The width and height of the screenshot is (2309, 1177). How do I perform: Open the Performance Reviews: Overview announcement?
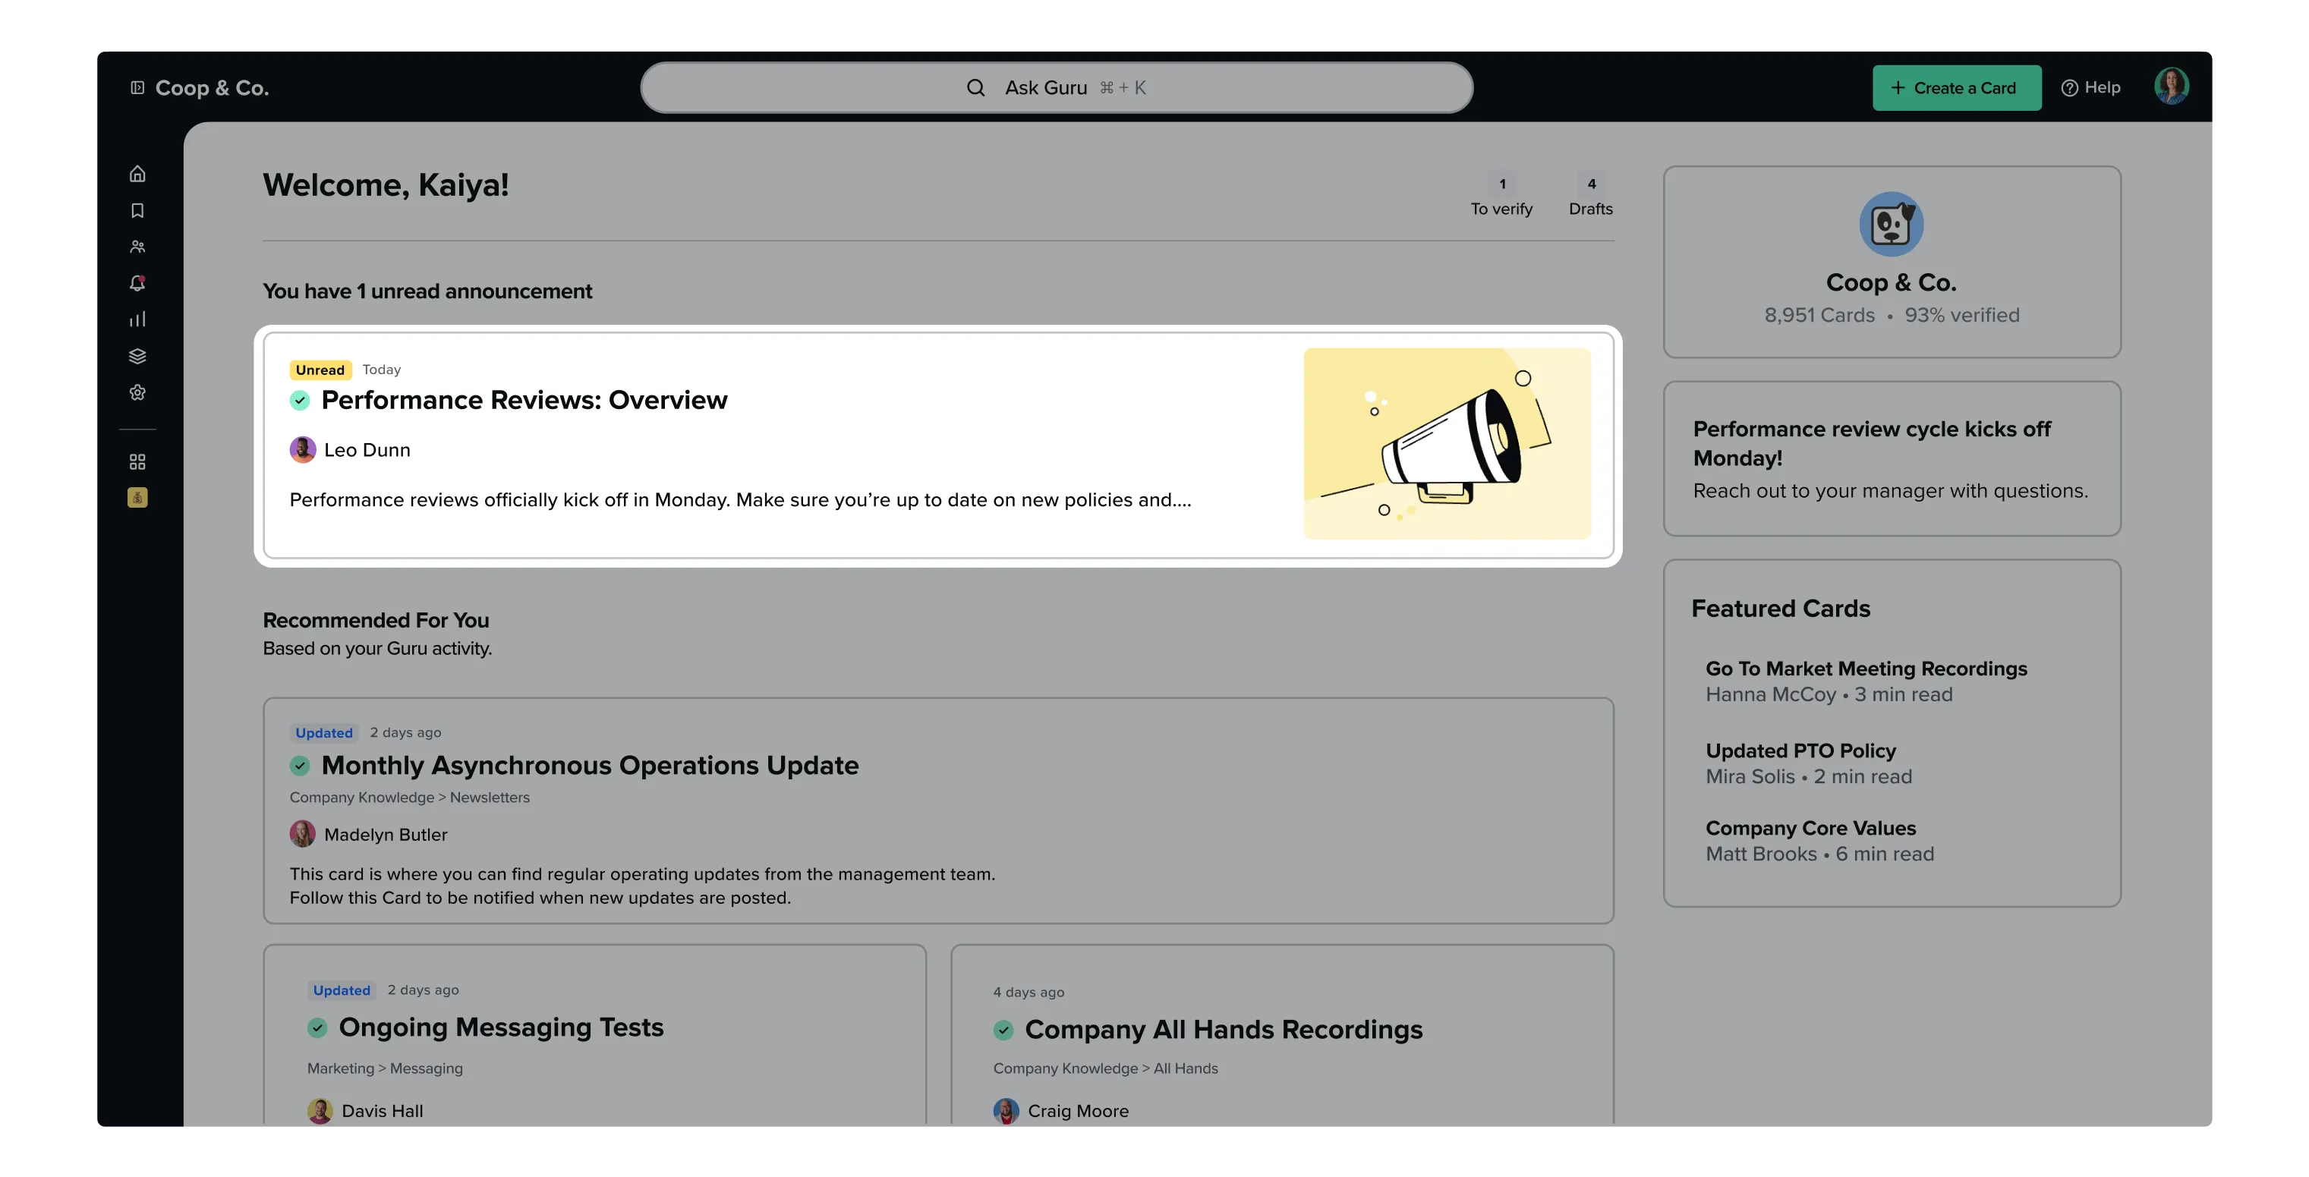point(524,400)
